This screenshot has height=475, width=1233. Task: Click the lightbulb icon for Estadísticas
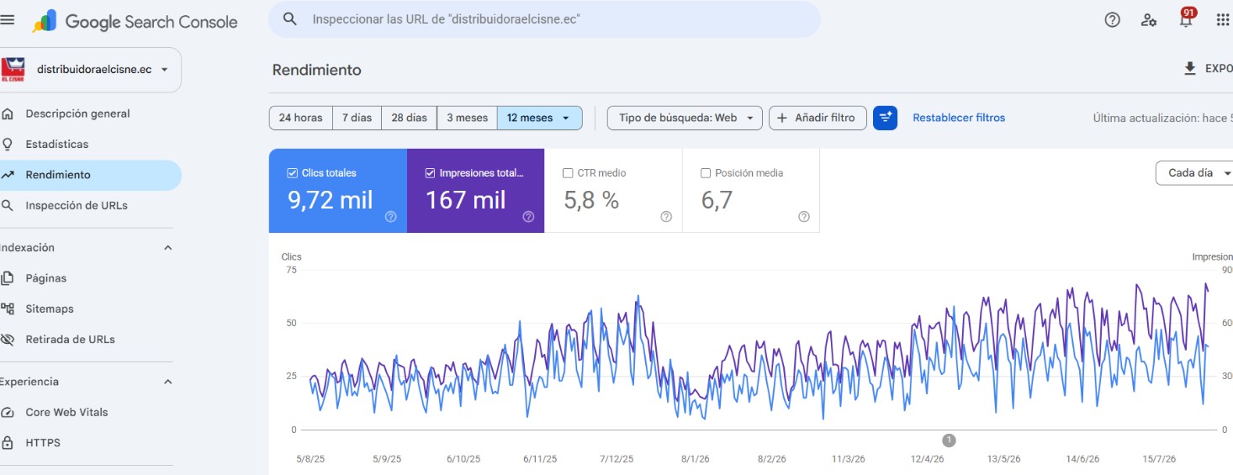[x=8, y=144]
